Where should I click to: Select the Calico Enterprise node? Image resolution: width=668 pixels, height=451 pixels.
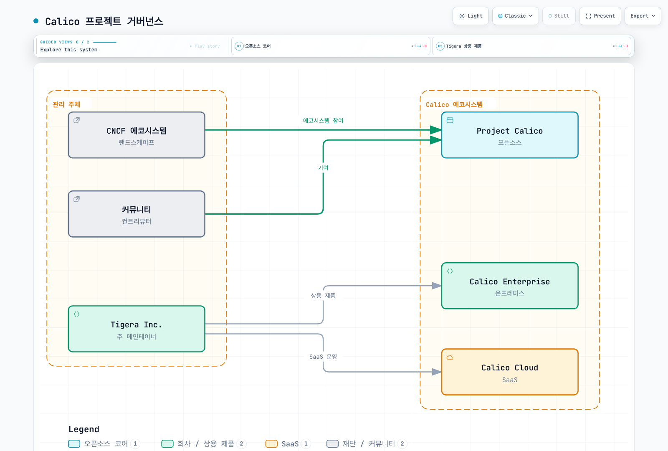point(510,286)
